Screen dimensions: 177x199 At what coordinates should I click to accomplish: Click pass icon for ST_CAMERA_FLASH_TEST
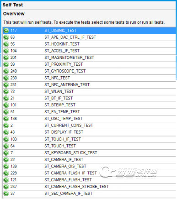pyautogui.click(x=6, y=180)
